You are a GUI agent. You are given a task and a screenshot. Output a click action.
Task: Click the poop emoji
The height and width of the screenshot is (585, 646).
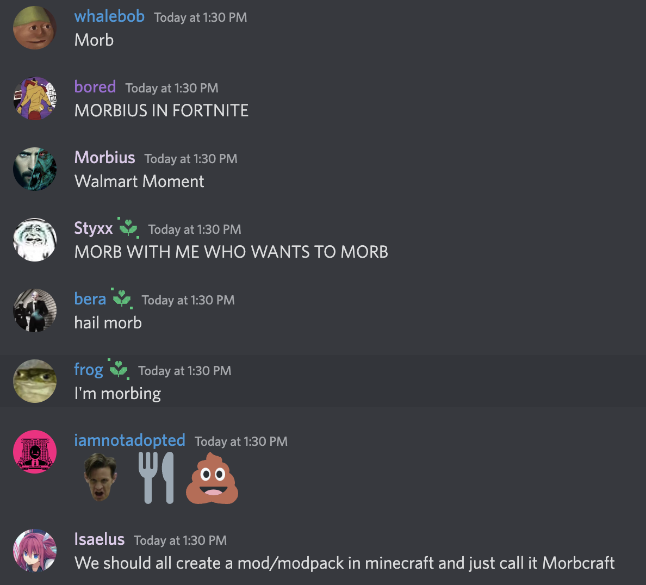(x=212, y=478)
